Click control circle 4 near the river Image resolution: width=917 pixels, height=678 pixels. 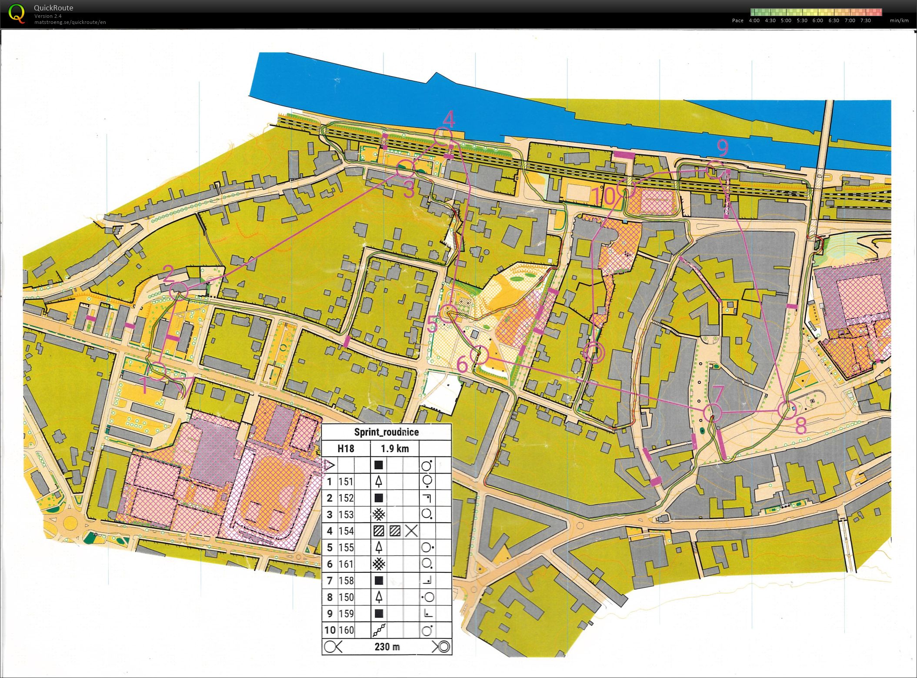click(443, 136)
